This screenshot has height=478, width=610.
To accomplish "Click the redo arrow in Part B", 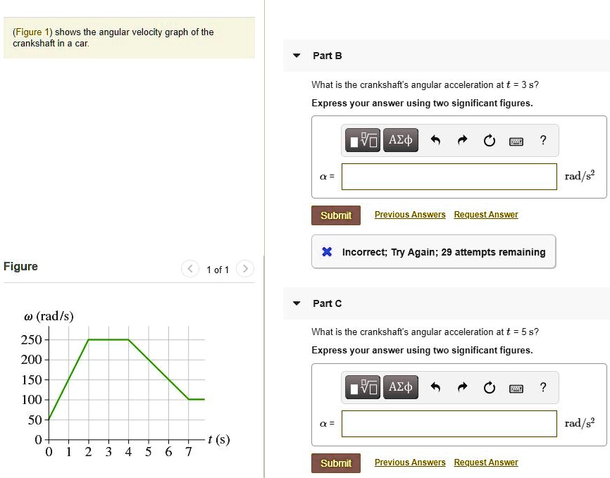I will 462,141.
